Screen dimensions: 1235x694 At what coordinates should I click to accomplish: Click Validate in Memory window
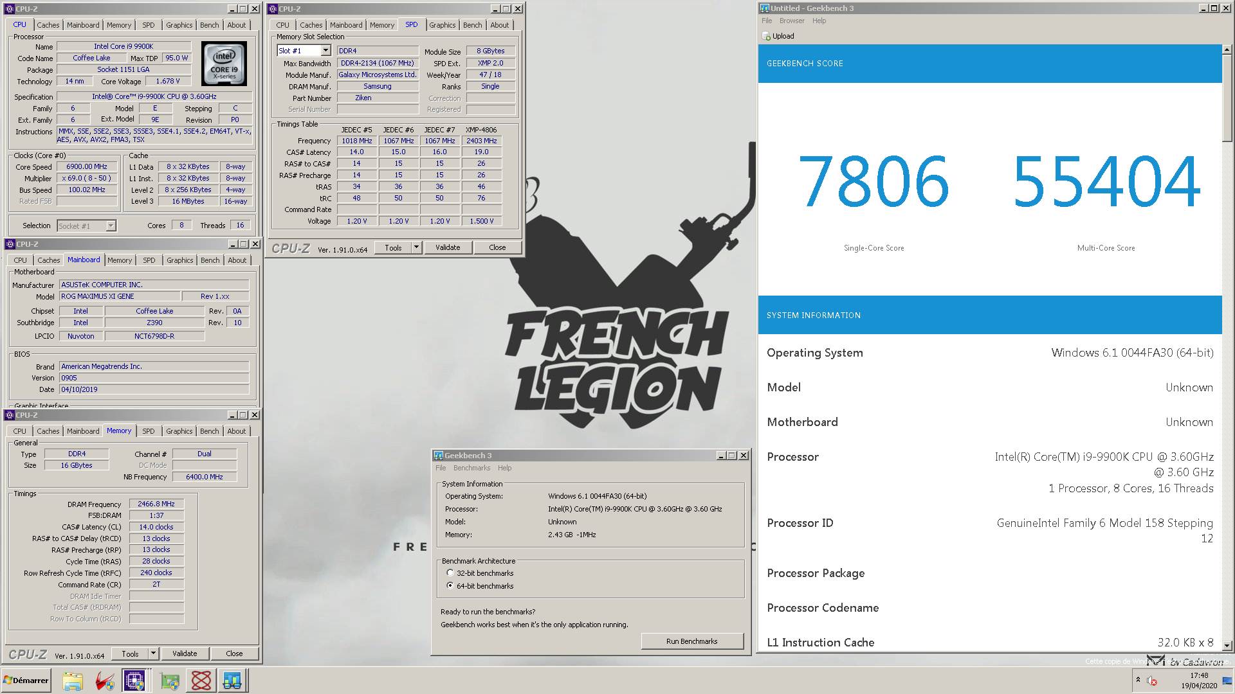[x=185, y=654]
